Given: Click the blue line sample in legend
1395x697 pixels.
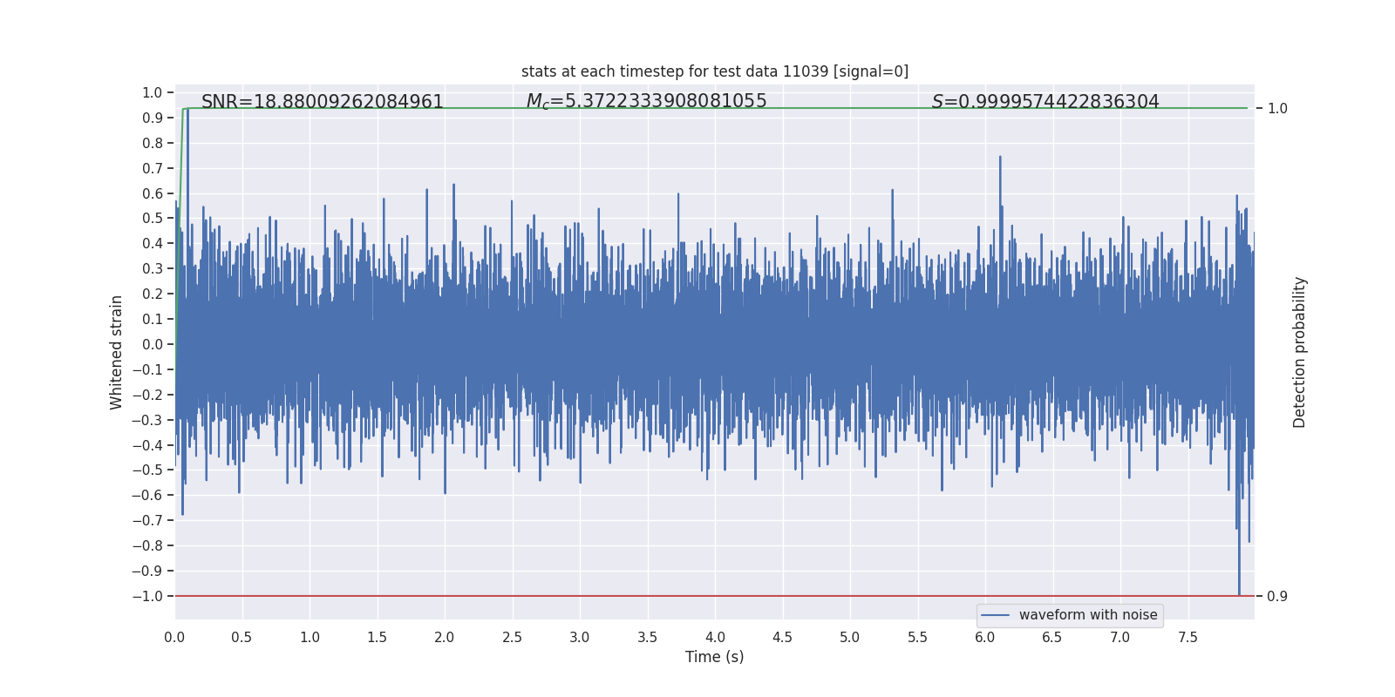Looking at the screenshot, I should click(995, 615).
